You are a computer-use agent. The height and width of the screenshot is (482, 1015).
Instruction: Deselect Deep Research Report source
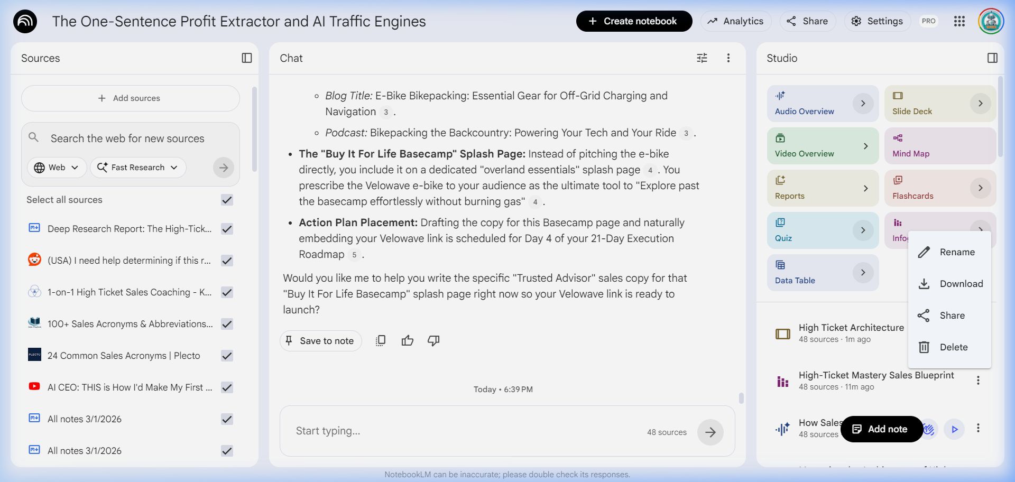227,229
